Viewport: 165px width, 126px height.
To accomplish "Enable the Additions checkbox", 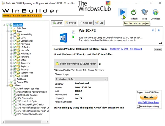I will click(11, 79).
